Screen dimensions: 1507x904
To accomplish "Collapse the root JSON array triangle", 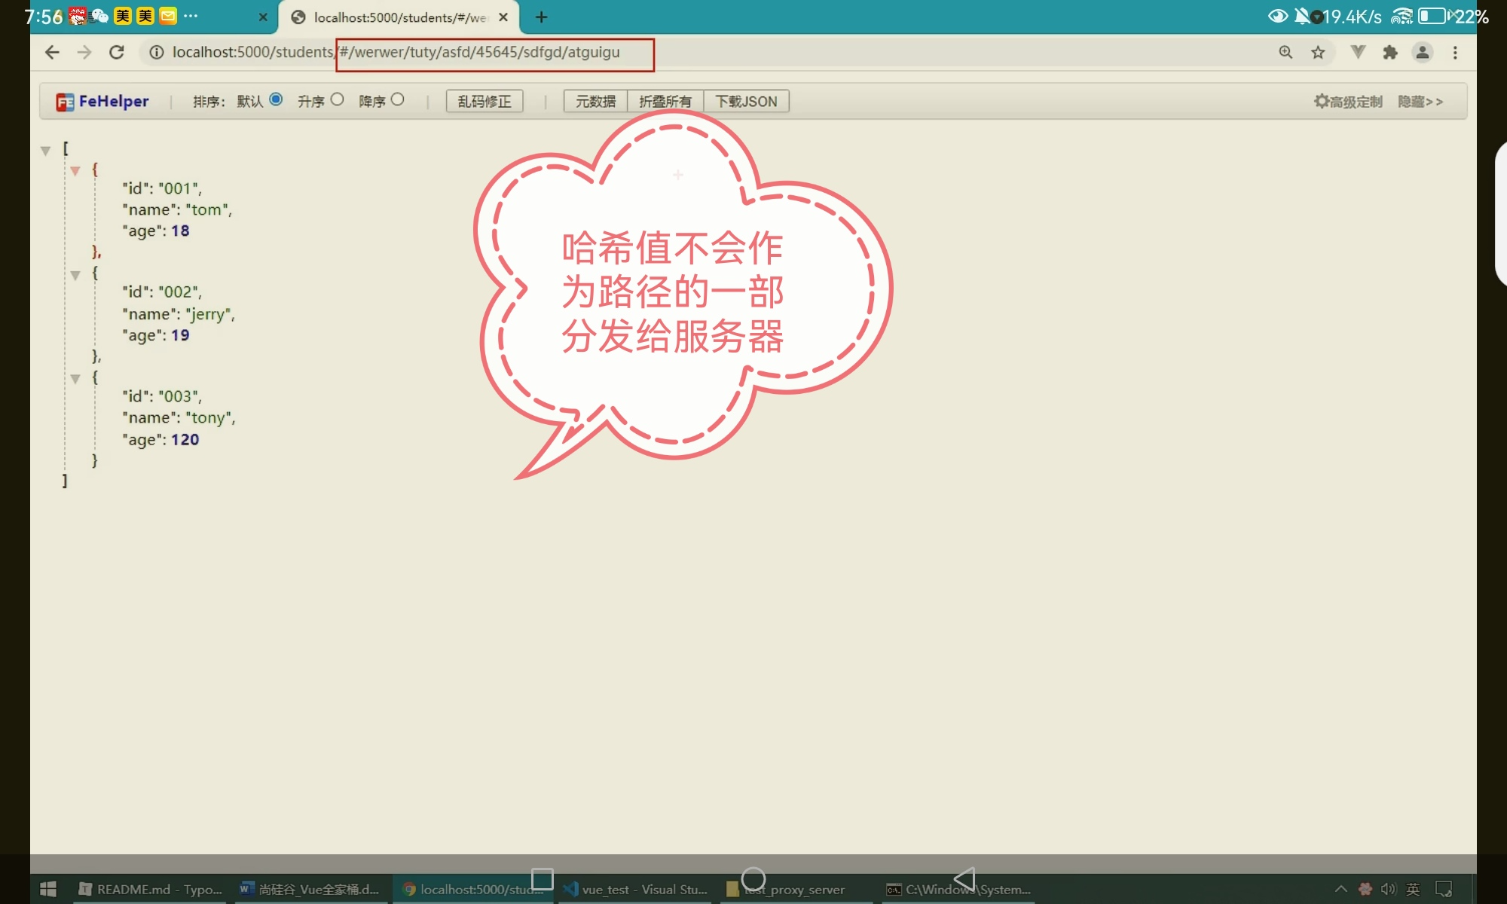I will click(x=45, y=151).
